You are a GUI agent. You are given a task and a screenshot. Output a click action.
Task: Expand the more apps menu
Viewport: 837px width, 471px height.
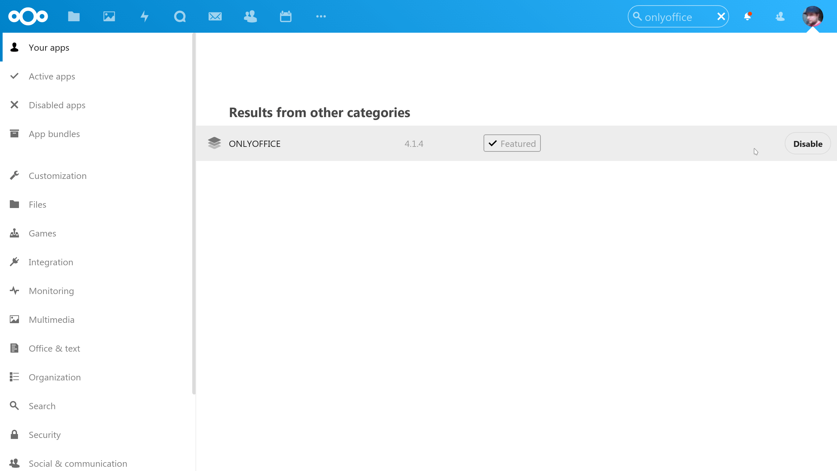coord(321,16)
